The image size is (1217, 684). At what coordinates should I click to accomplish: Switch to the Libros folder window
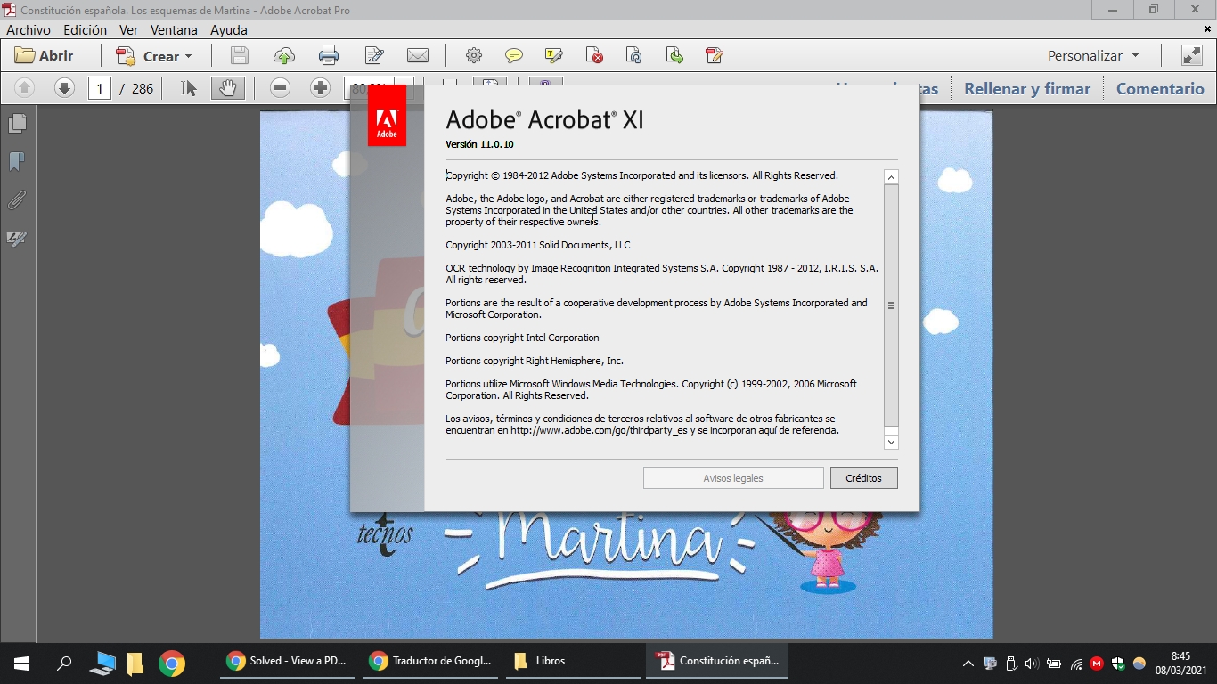[x=573, y=661]
